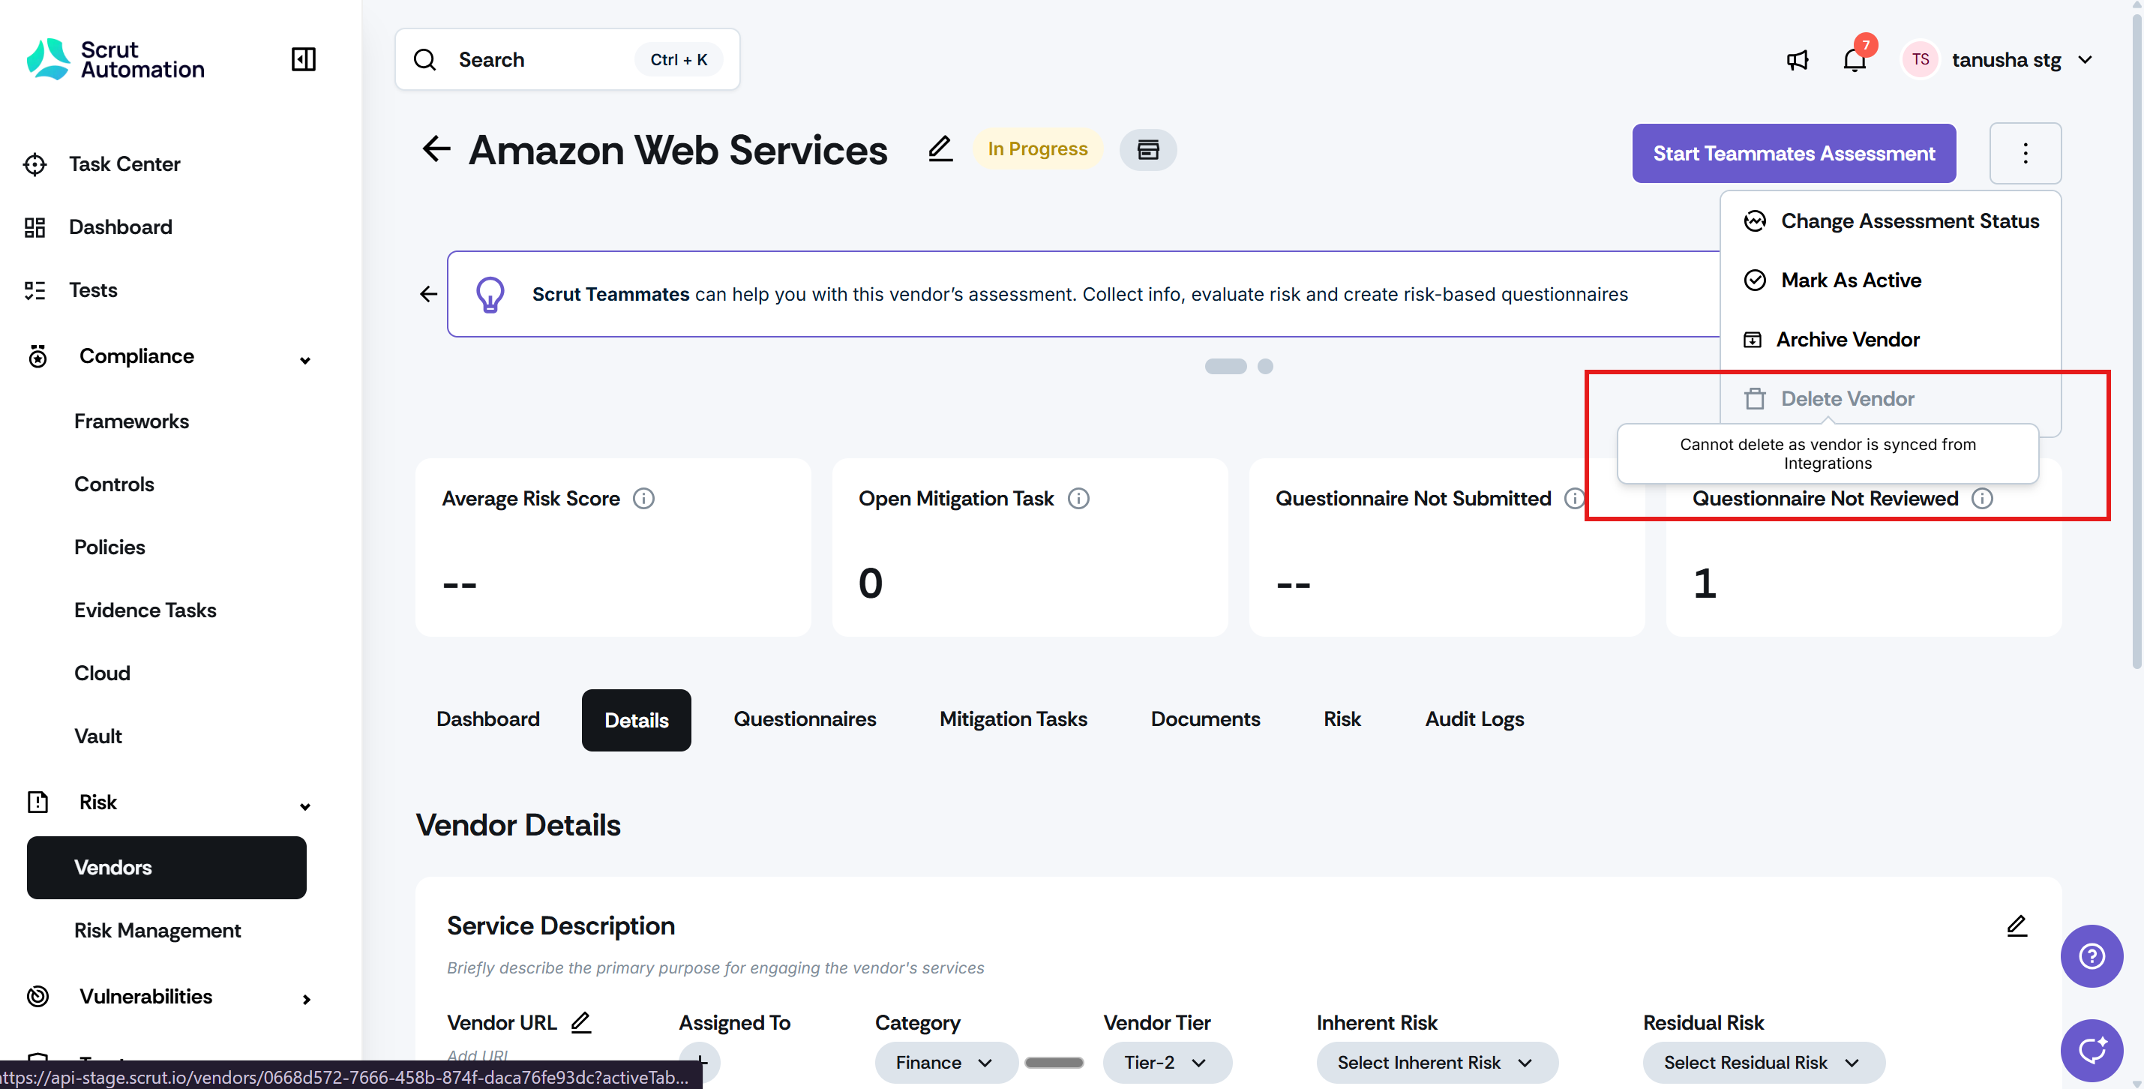The image size is (2144, 1089).
Task: Switch to second banner carousel dot
Action: [x=1264, y=366]
